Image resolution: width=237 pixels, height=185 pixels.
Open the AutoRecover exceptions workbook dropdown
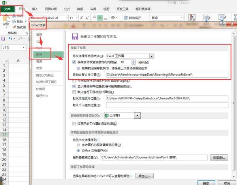pyautogui.click(x=137, y=116)
